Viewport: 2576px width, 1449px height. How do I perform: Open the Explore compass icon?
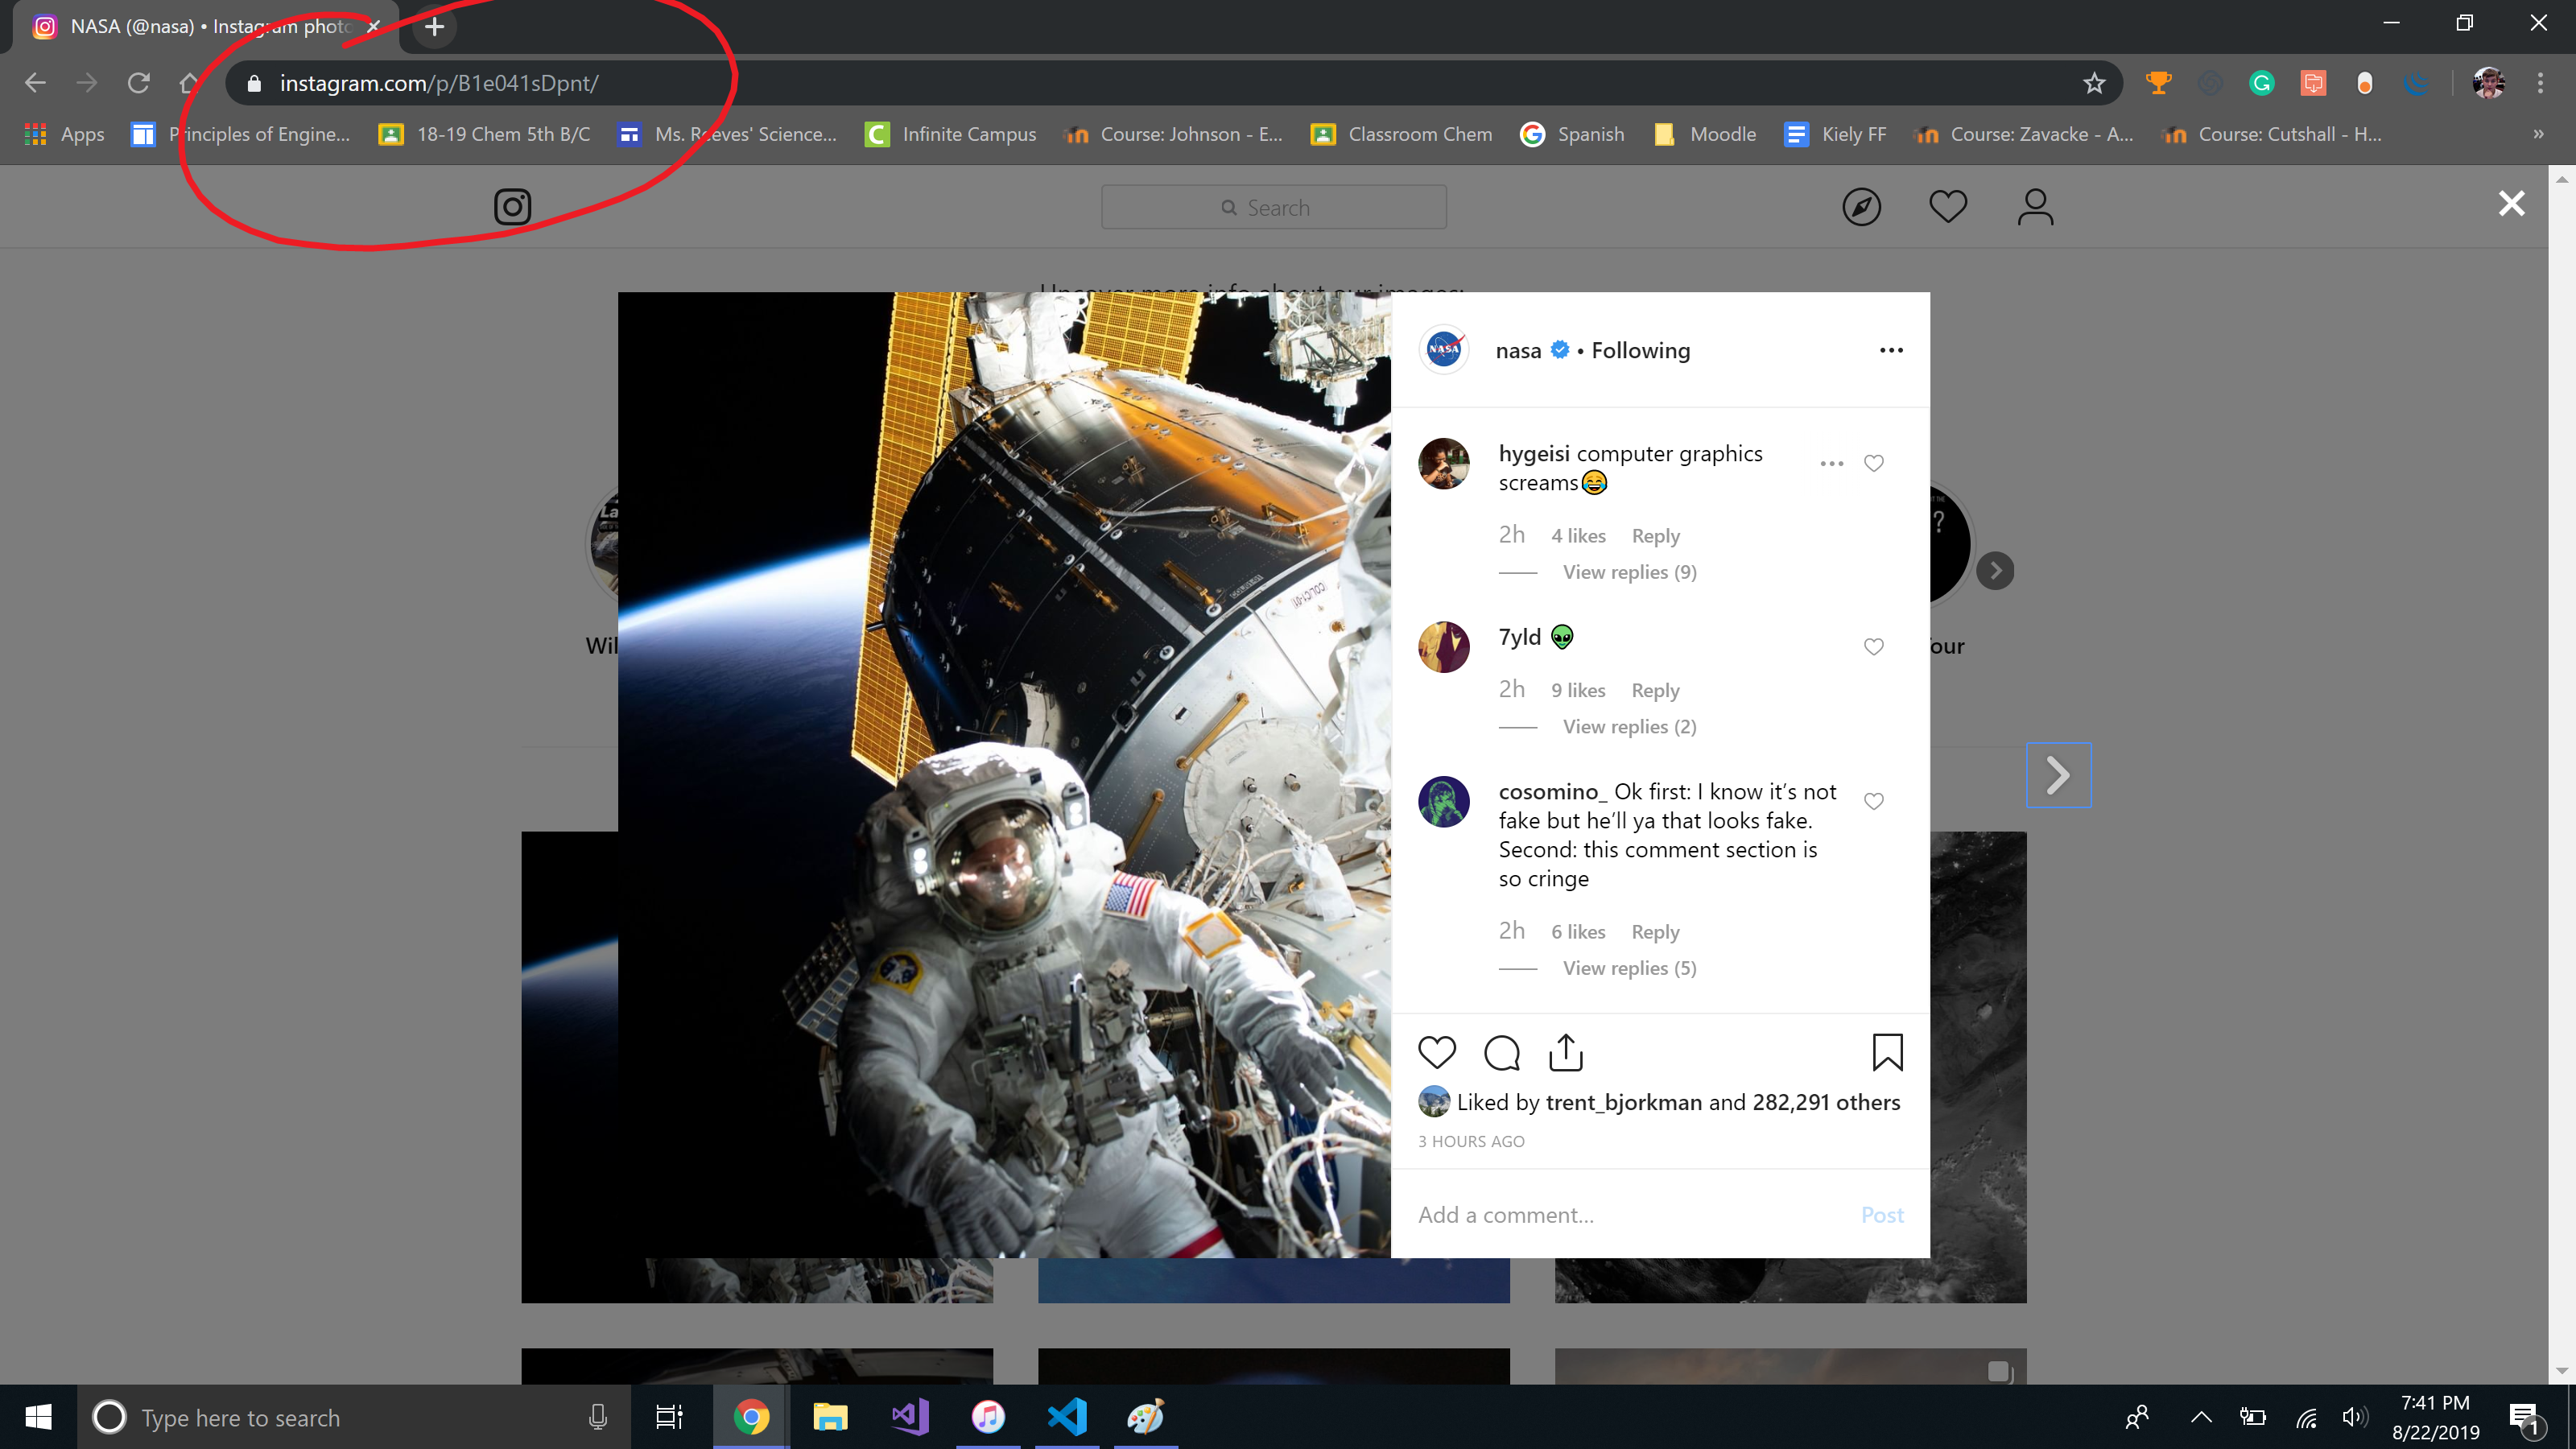pos(1861,207)
